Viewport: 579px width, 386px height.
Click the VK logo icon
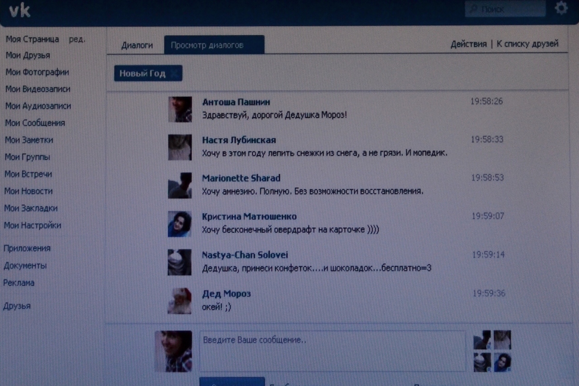[20, 10]
